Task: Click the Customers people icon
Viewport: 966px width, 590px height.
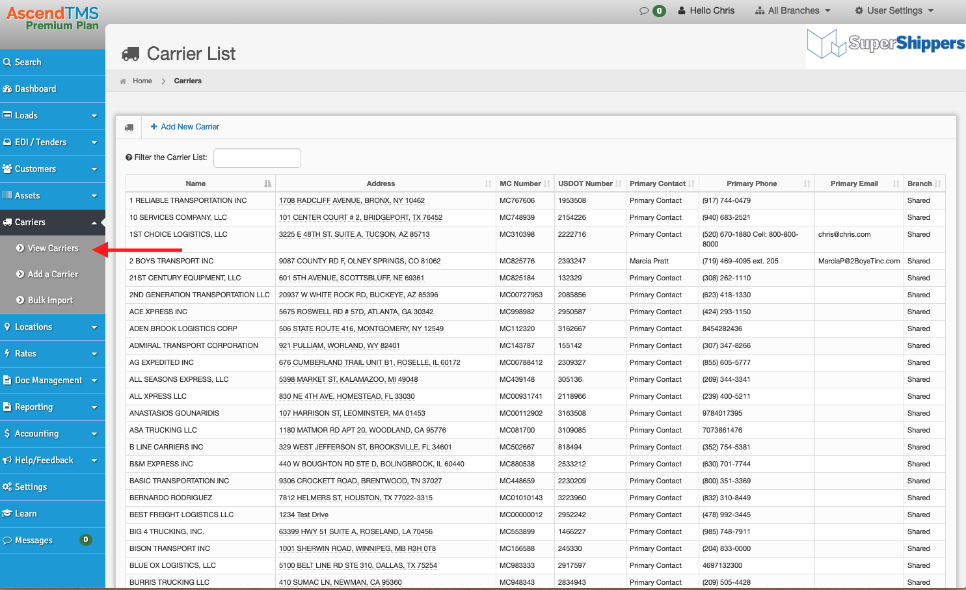Action: (7, 168)
